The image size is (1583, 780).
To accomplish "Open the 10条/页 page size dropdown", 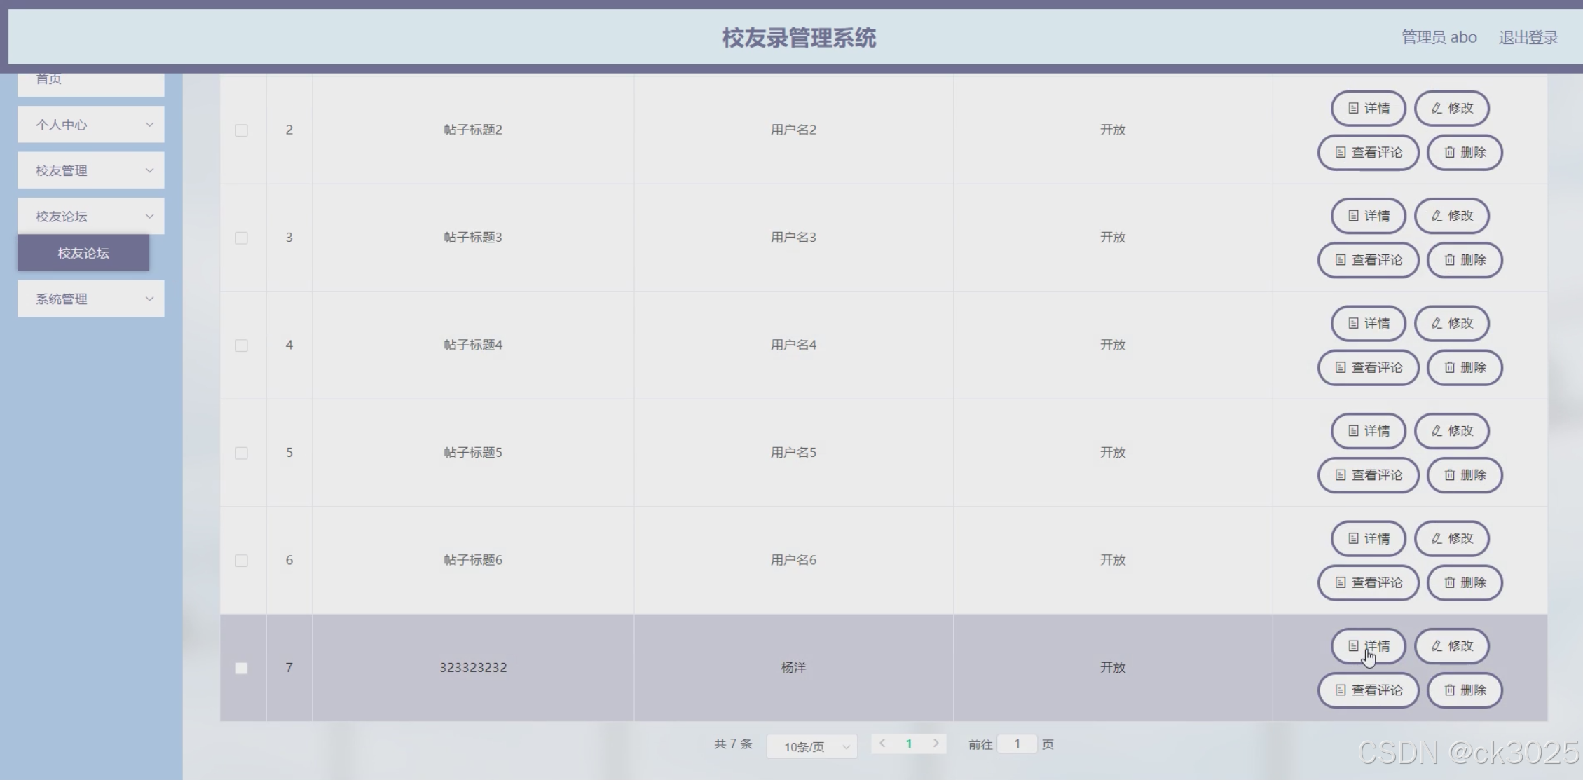I will click(x=811, y=746).
